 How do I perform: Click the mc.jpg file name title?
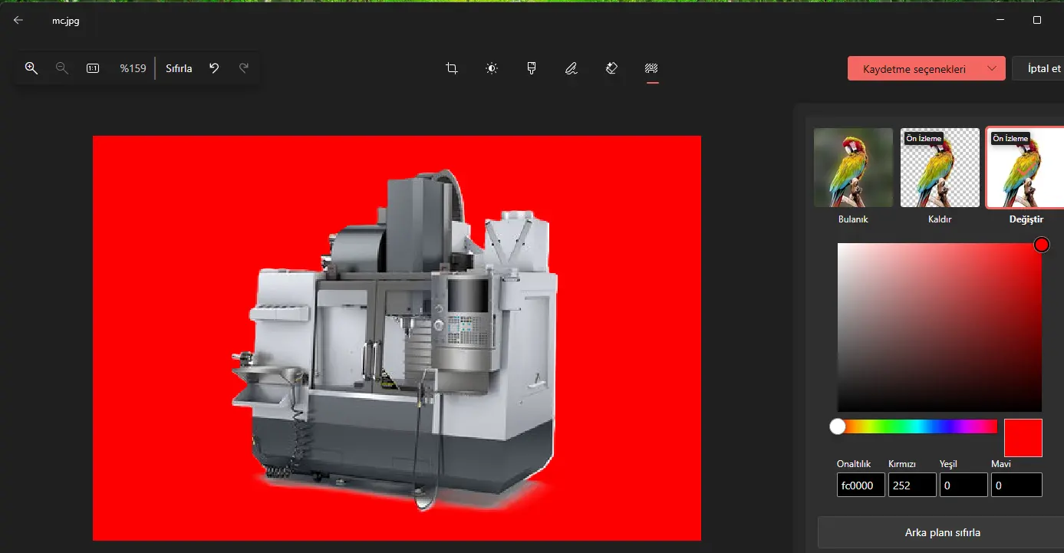pos(66,21)
